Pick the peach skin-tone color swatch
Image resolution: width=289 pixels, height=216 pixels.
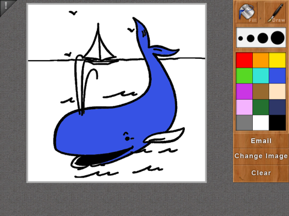point(277,91)
